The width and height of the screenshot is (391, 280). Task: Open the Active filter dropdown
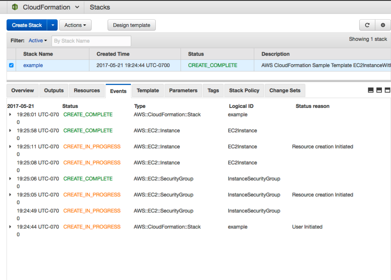coord(37,40)
